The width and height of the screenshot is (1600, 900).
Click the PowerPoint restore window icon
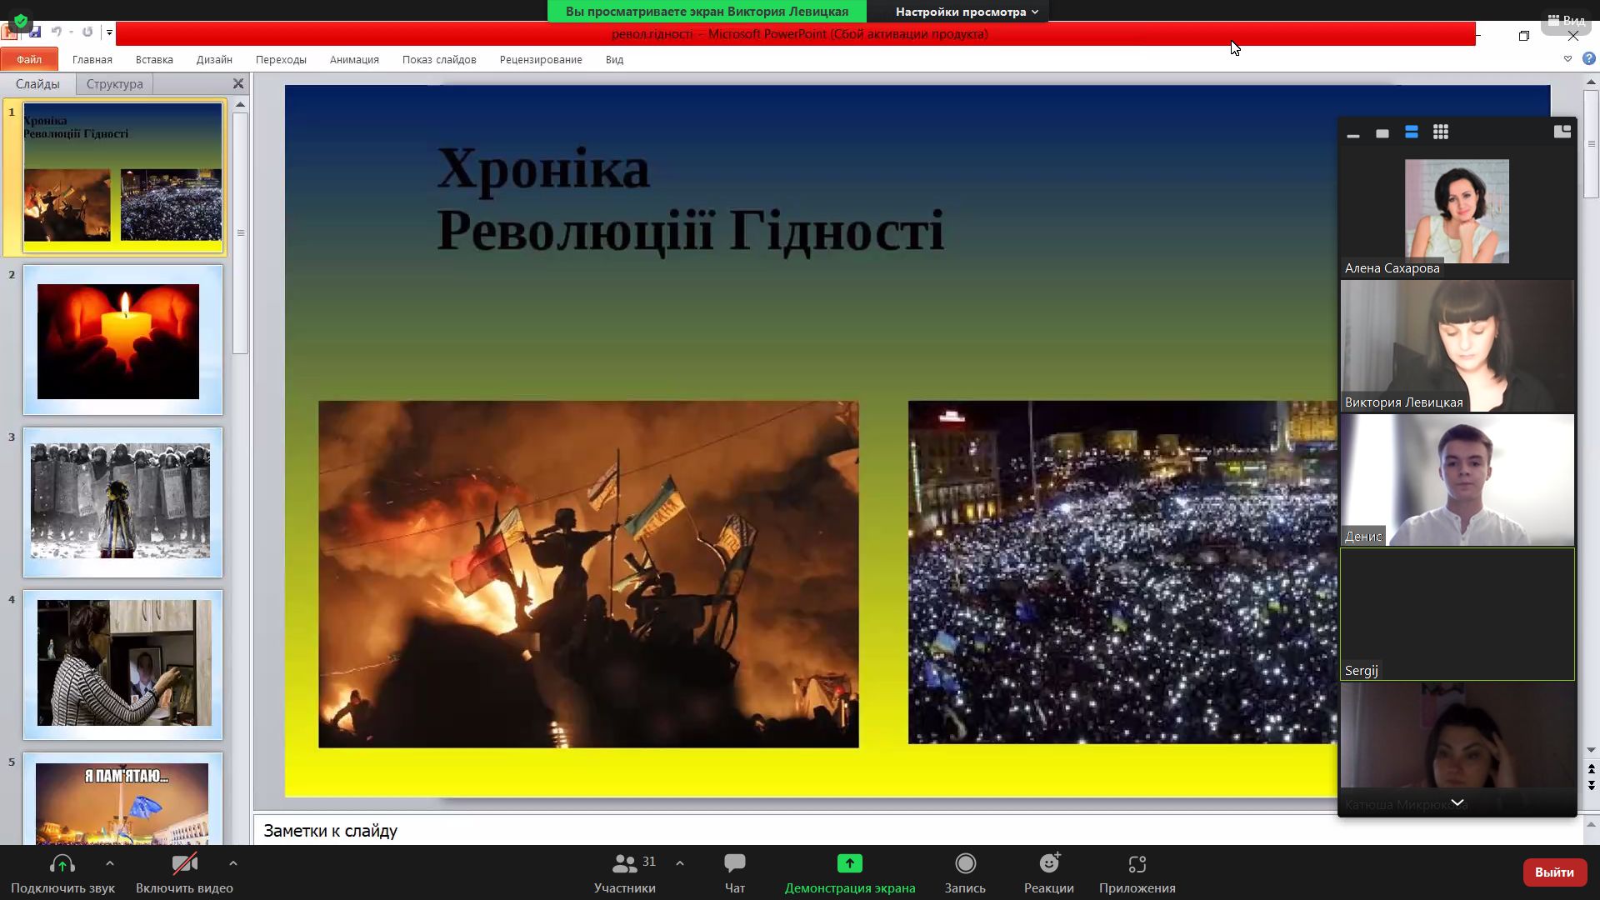[1524, 36]
